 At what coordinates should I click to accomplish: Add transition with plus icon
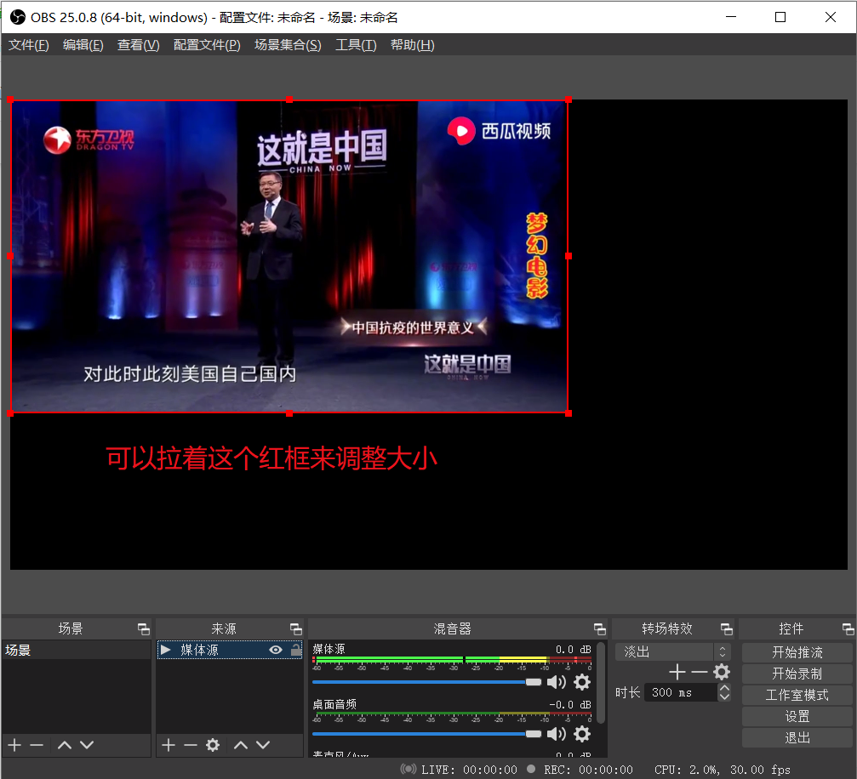677,672
